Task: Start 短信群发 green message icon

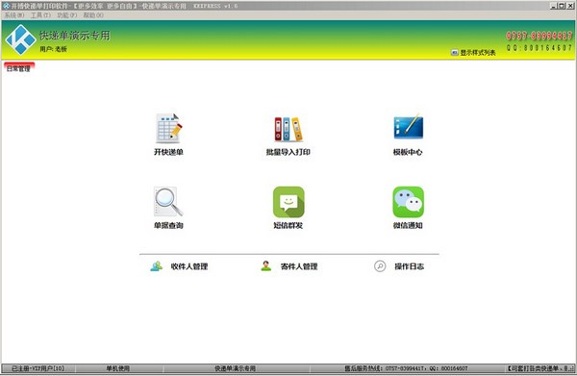Action: (x=288, y=202)
